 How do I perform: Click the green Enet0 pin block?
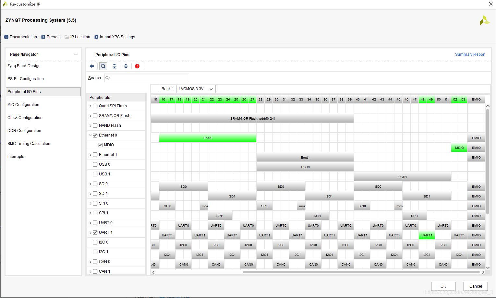tap(208, 138)
